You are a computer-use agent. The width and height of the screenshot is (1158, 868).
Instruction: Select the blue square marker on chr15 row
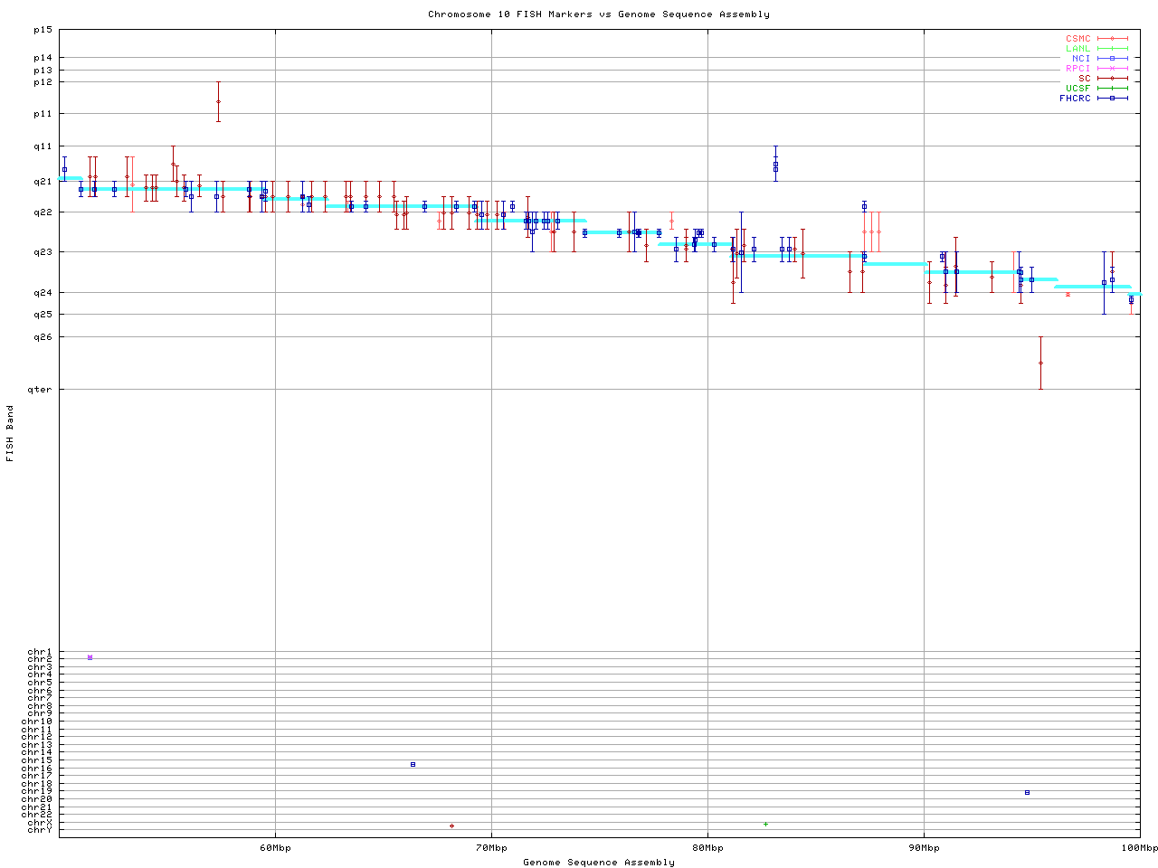[413, 764]
